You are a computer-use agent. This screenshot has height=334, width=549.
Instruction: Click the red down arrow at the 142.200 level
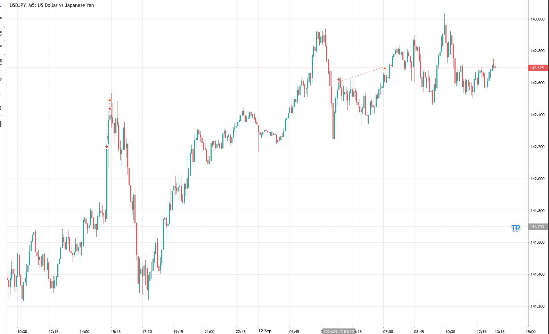(107, 147)
